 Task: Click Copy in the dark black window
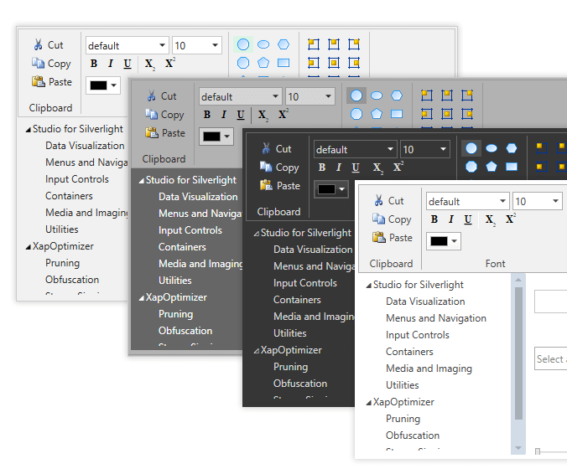pos(279,167)
